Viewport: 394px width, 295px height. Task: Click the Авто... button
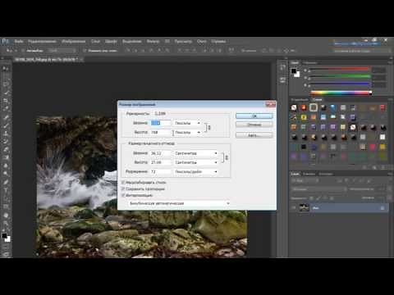pos(254,135)
